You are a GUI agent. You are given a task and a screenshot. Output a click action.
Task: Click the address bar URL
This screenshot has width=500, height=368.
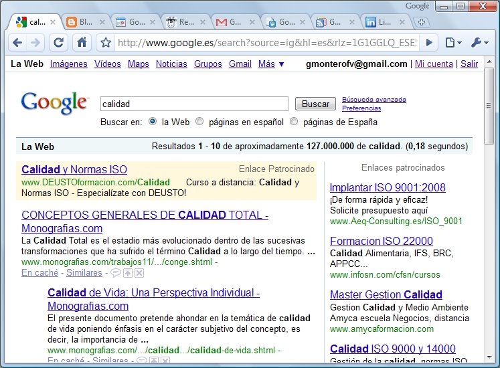(x=267, y=42)
